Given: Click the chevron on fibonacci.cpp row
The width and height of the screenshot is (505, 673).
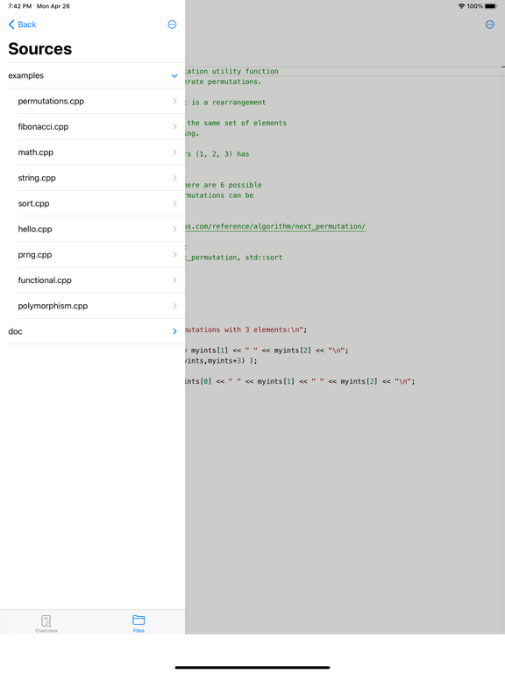Looking at the screenshot, I should [x=174, y=126].
